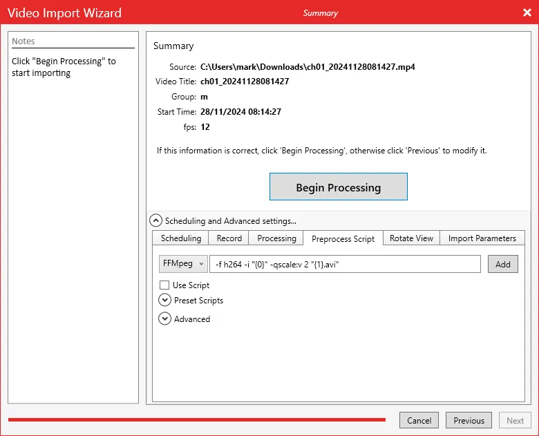Expand the Preset Scripts section
The width and height of the screenshot is (539, 436).
pyautogui.click(x=164, y=300)
